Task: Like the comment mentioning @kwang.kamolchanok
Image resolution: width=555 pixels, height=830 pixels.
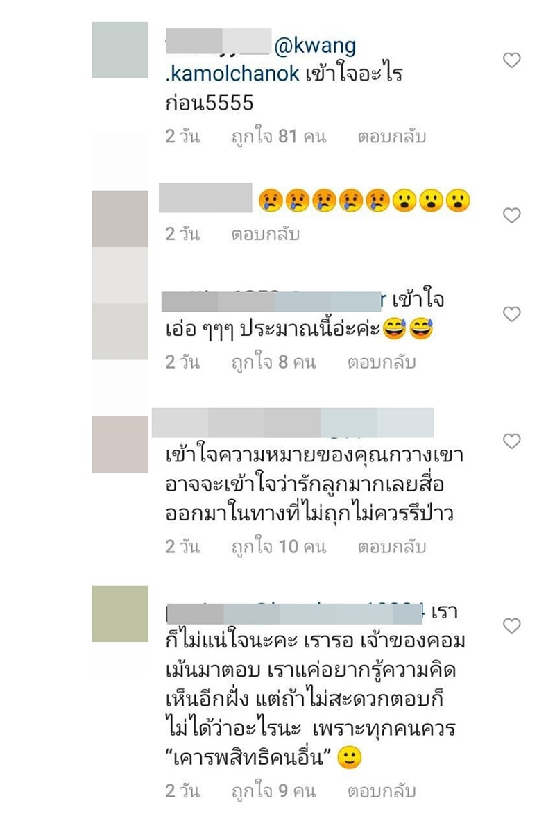Action: tap(511, 60)
